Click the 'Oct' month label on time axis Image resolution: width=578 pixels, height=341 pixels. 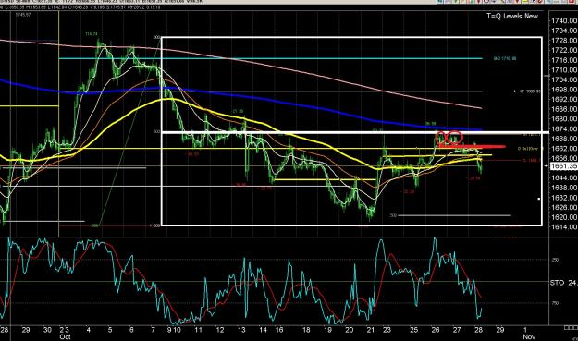point(65,336)
